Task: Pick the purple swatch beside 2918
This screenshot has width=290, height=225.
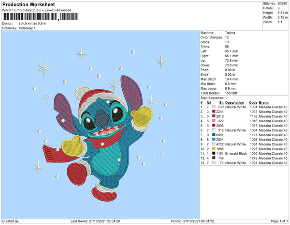Action: point(214,116)
